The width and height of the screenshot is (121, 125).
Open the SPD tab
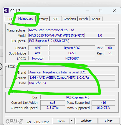point(56,19)
